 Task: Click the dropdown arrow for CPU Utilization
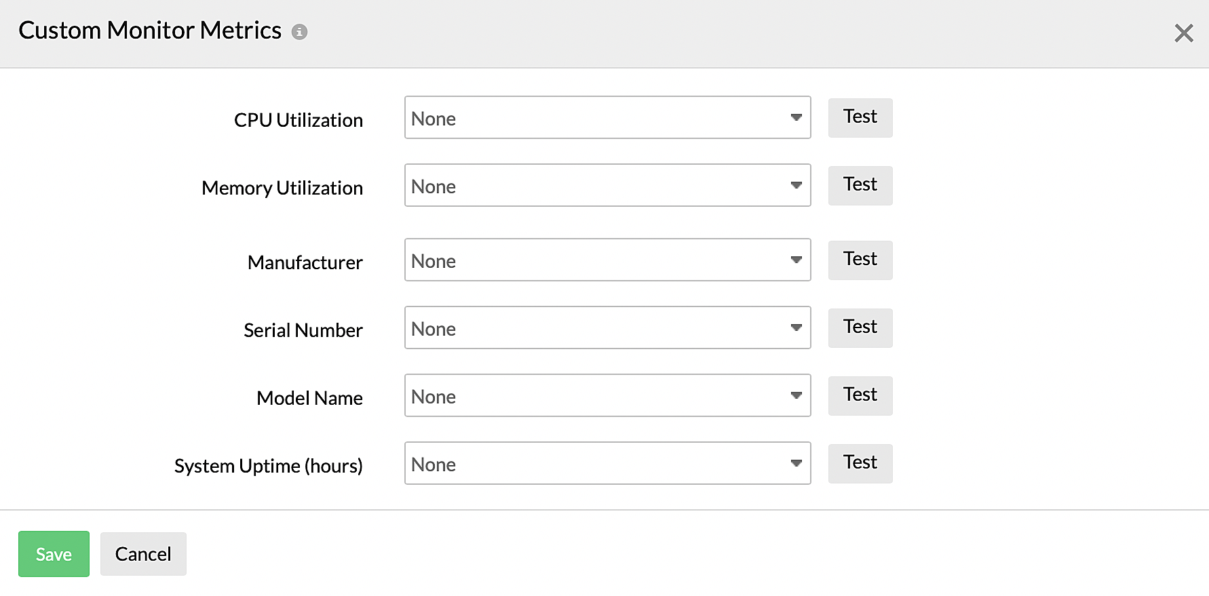pyautogui.click(x=795, y=117)
